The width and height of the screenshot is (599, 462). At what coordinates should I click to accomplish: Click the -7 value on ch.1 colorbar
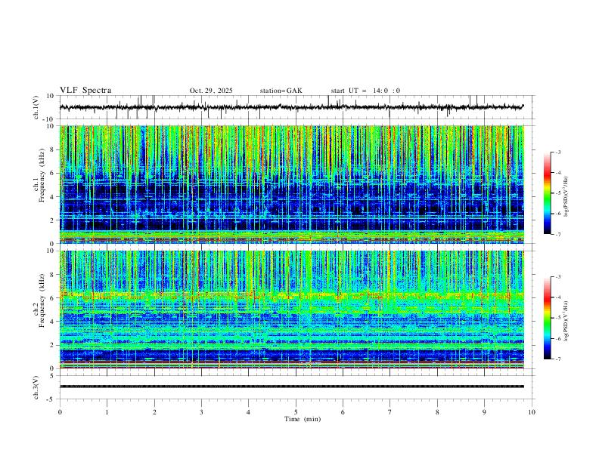pyautogui.click(x=557, y=235)
